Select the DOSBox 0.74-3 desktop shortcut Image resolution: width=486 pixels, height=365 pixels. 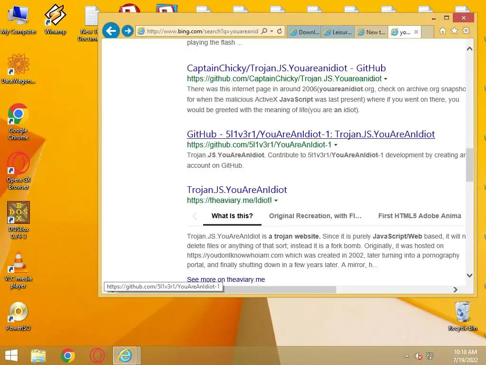[x=19, y=220]
